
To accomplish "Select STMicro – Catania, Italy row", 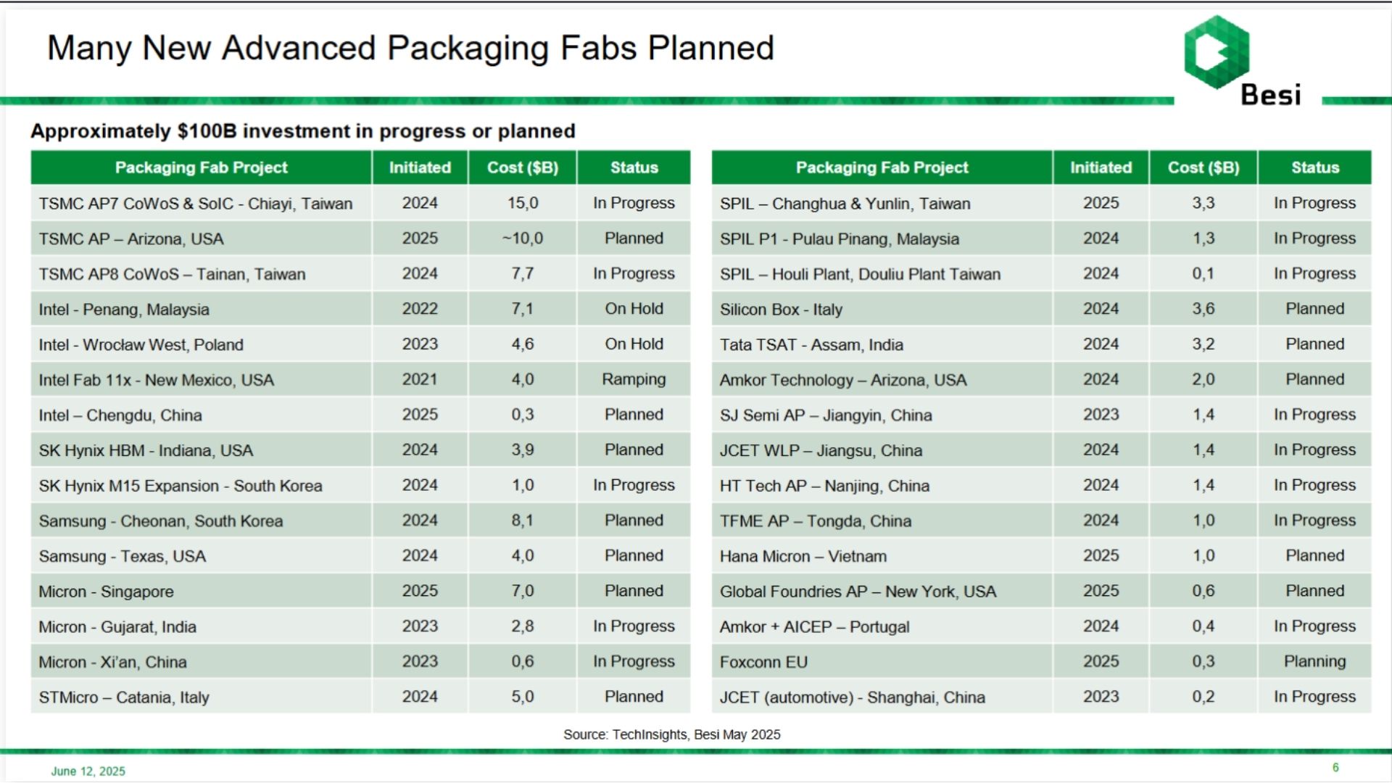I will pos(360,697).
